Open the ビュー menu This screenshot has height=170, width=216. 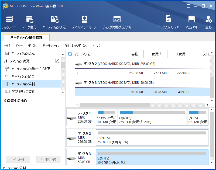[x=19, y=46]
